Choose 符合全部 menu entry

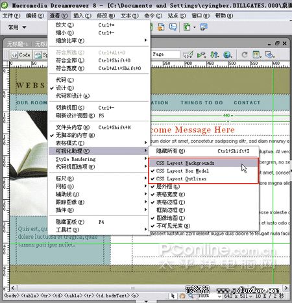tap(99, 60)
